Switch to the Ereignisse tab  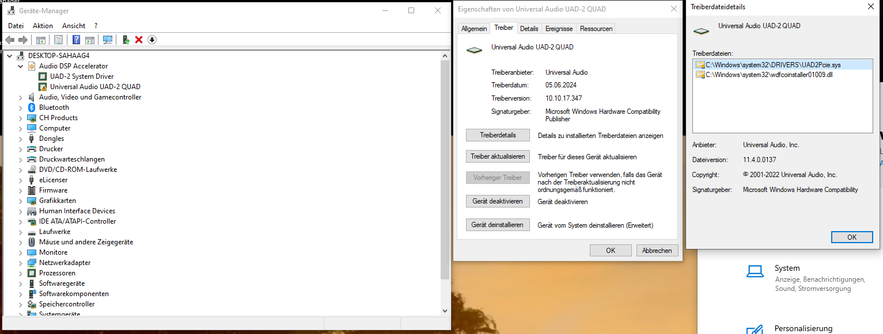pos(559,29)
